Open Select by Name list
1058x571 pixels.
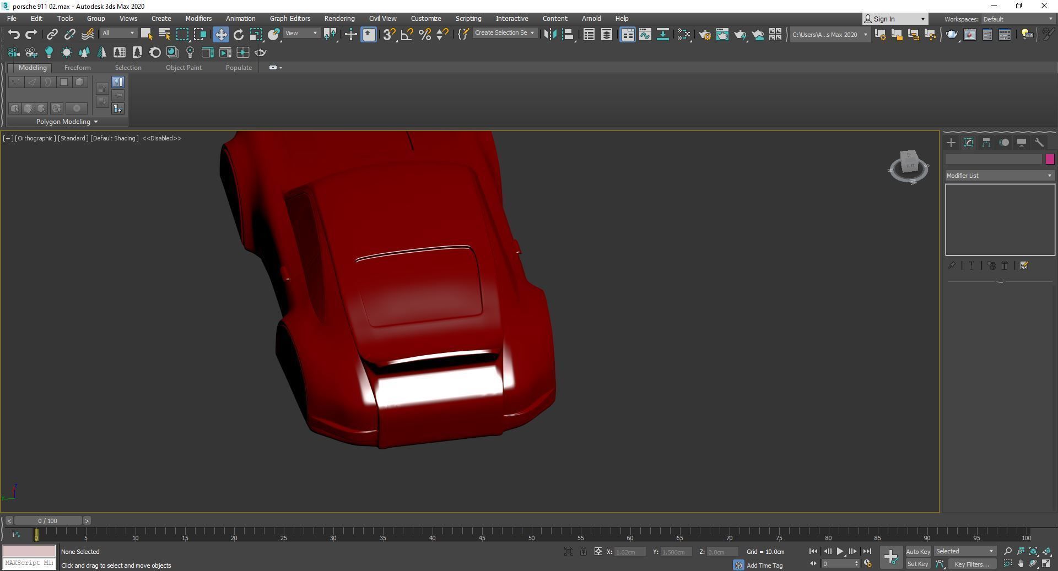164,34
